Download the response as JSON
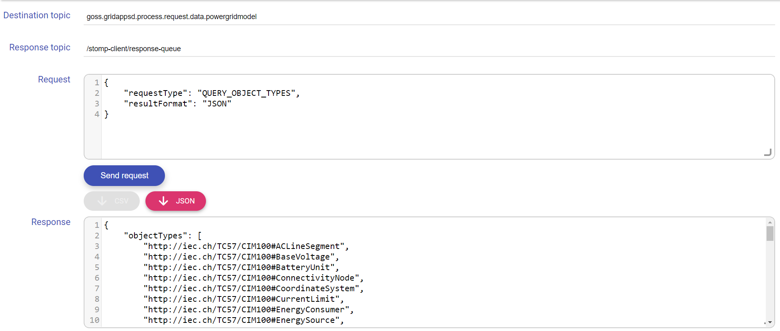780x331 pixels. (175, 201)
